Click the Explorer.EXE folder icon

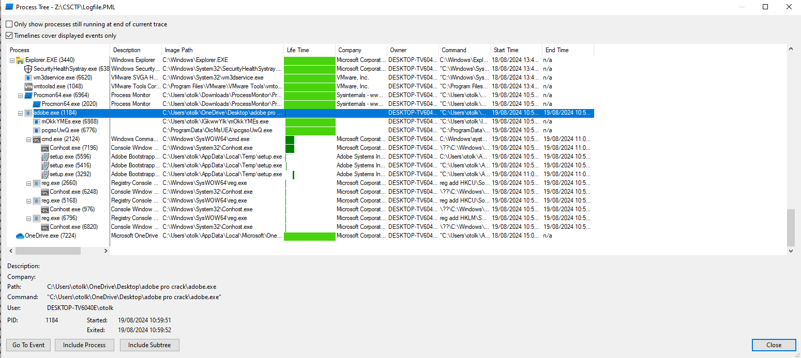pos(20,60)
